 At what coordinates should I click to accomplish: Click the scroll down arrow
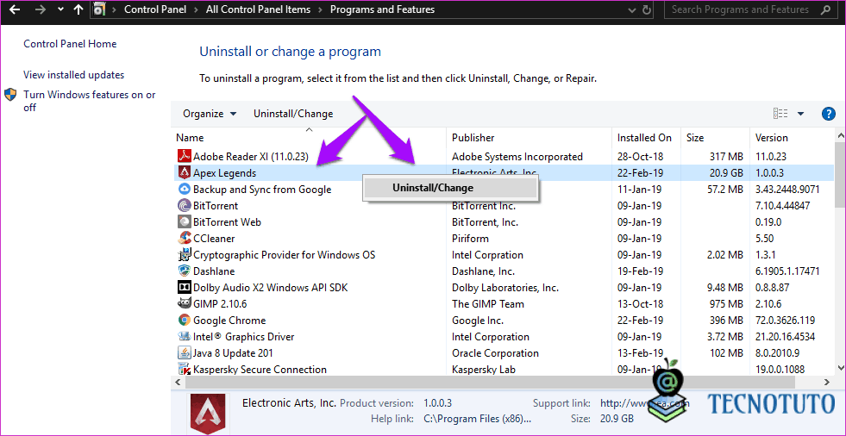pyautogui.click(x=840, y=368)
